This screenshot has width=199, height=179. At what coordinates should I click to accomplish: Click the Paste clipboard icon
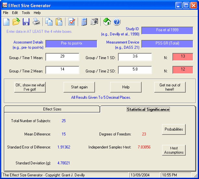(x=59, y=22)
